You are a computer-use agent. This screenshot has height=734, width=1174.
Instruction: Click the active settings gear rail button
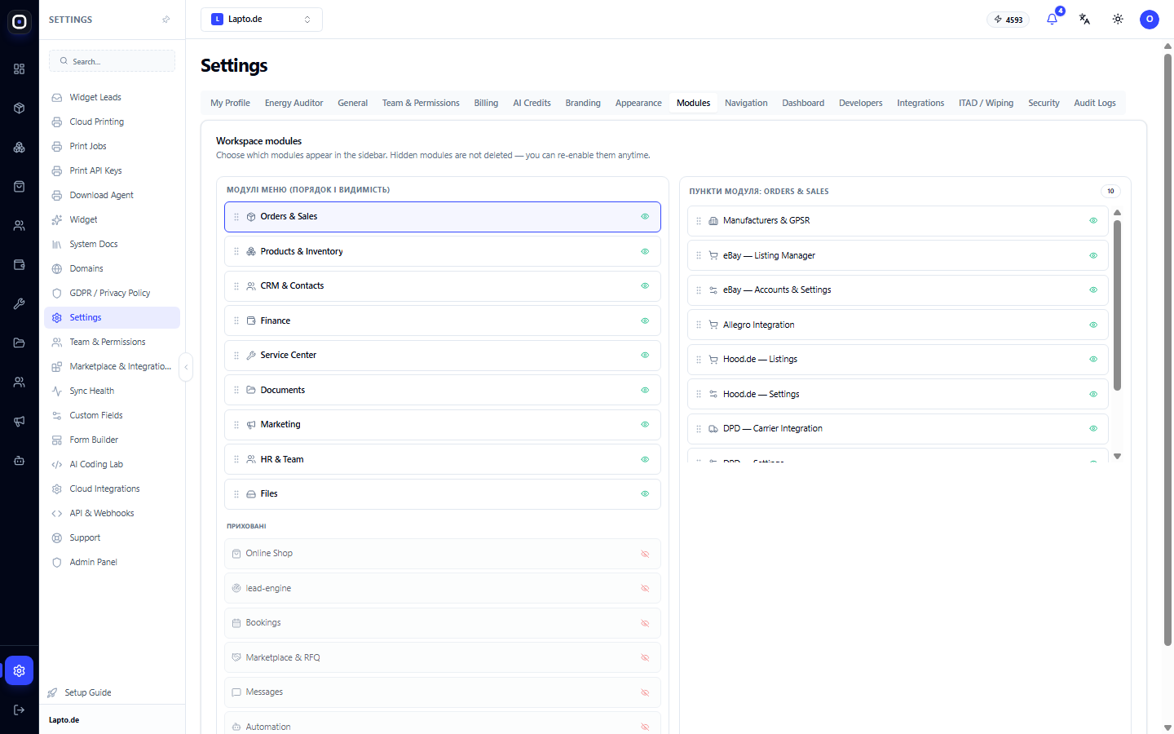(x=20, y=671)
